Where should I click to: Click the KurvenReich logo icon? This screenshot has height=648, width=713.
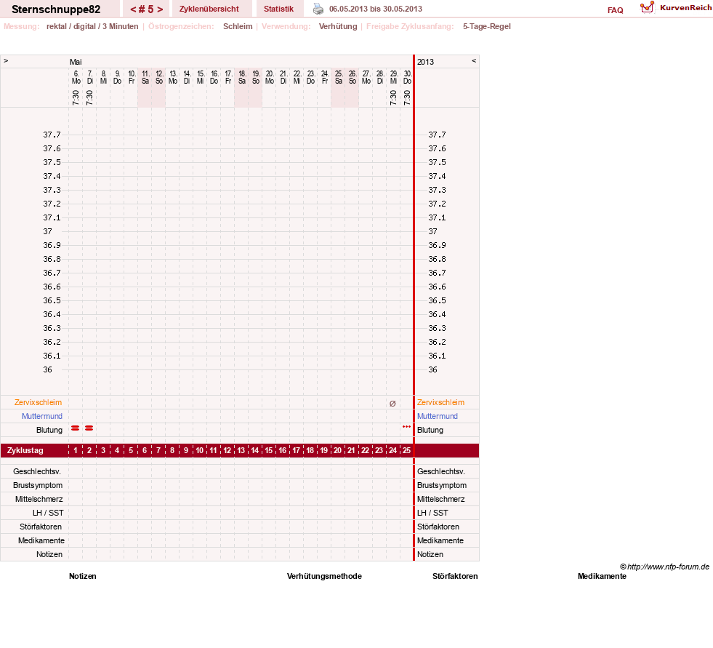click(x=647, y=7)
